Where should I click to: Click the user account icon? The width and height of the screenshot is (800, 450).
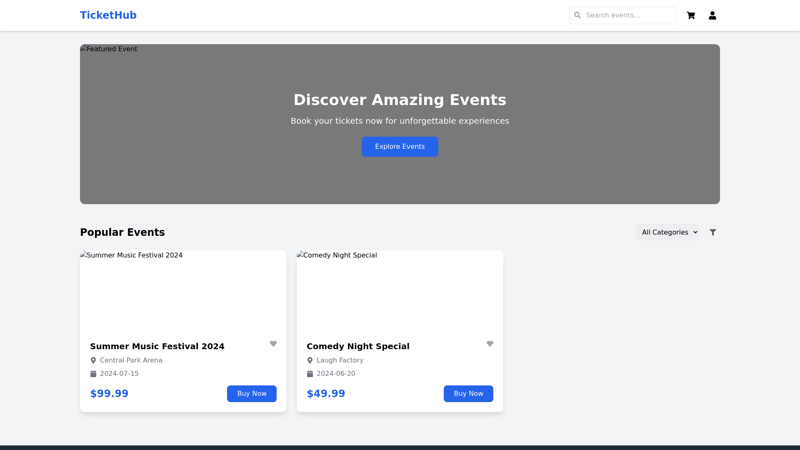(712, 15)
